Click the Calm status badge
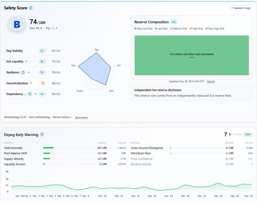This screenshot has height=201, width=257. [248, 134]
